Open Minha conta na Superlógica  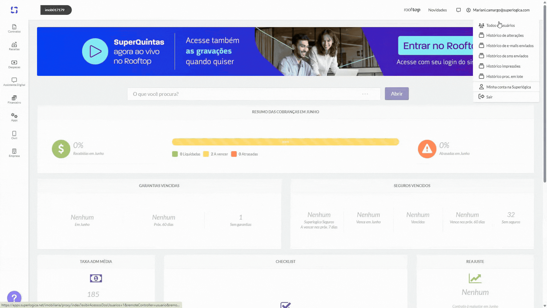pyautogui.click(x=506, y=87)
